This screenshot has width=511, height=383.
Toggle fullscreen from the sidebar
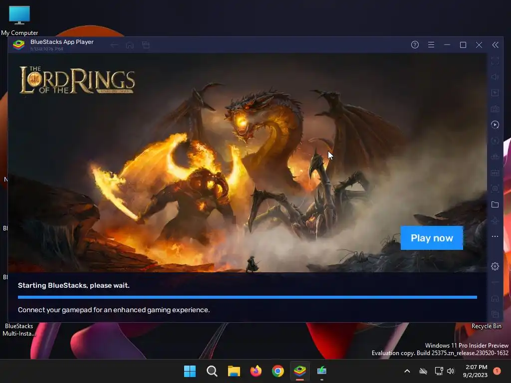tap(495, 60)
